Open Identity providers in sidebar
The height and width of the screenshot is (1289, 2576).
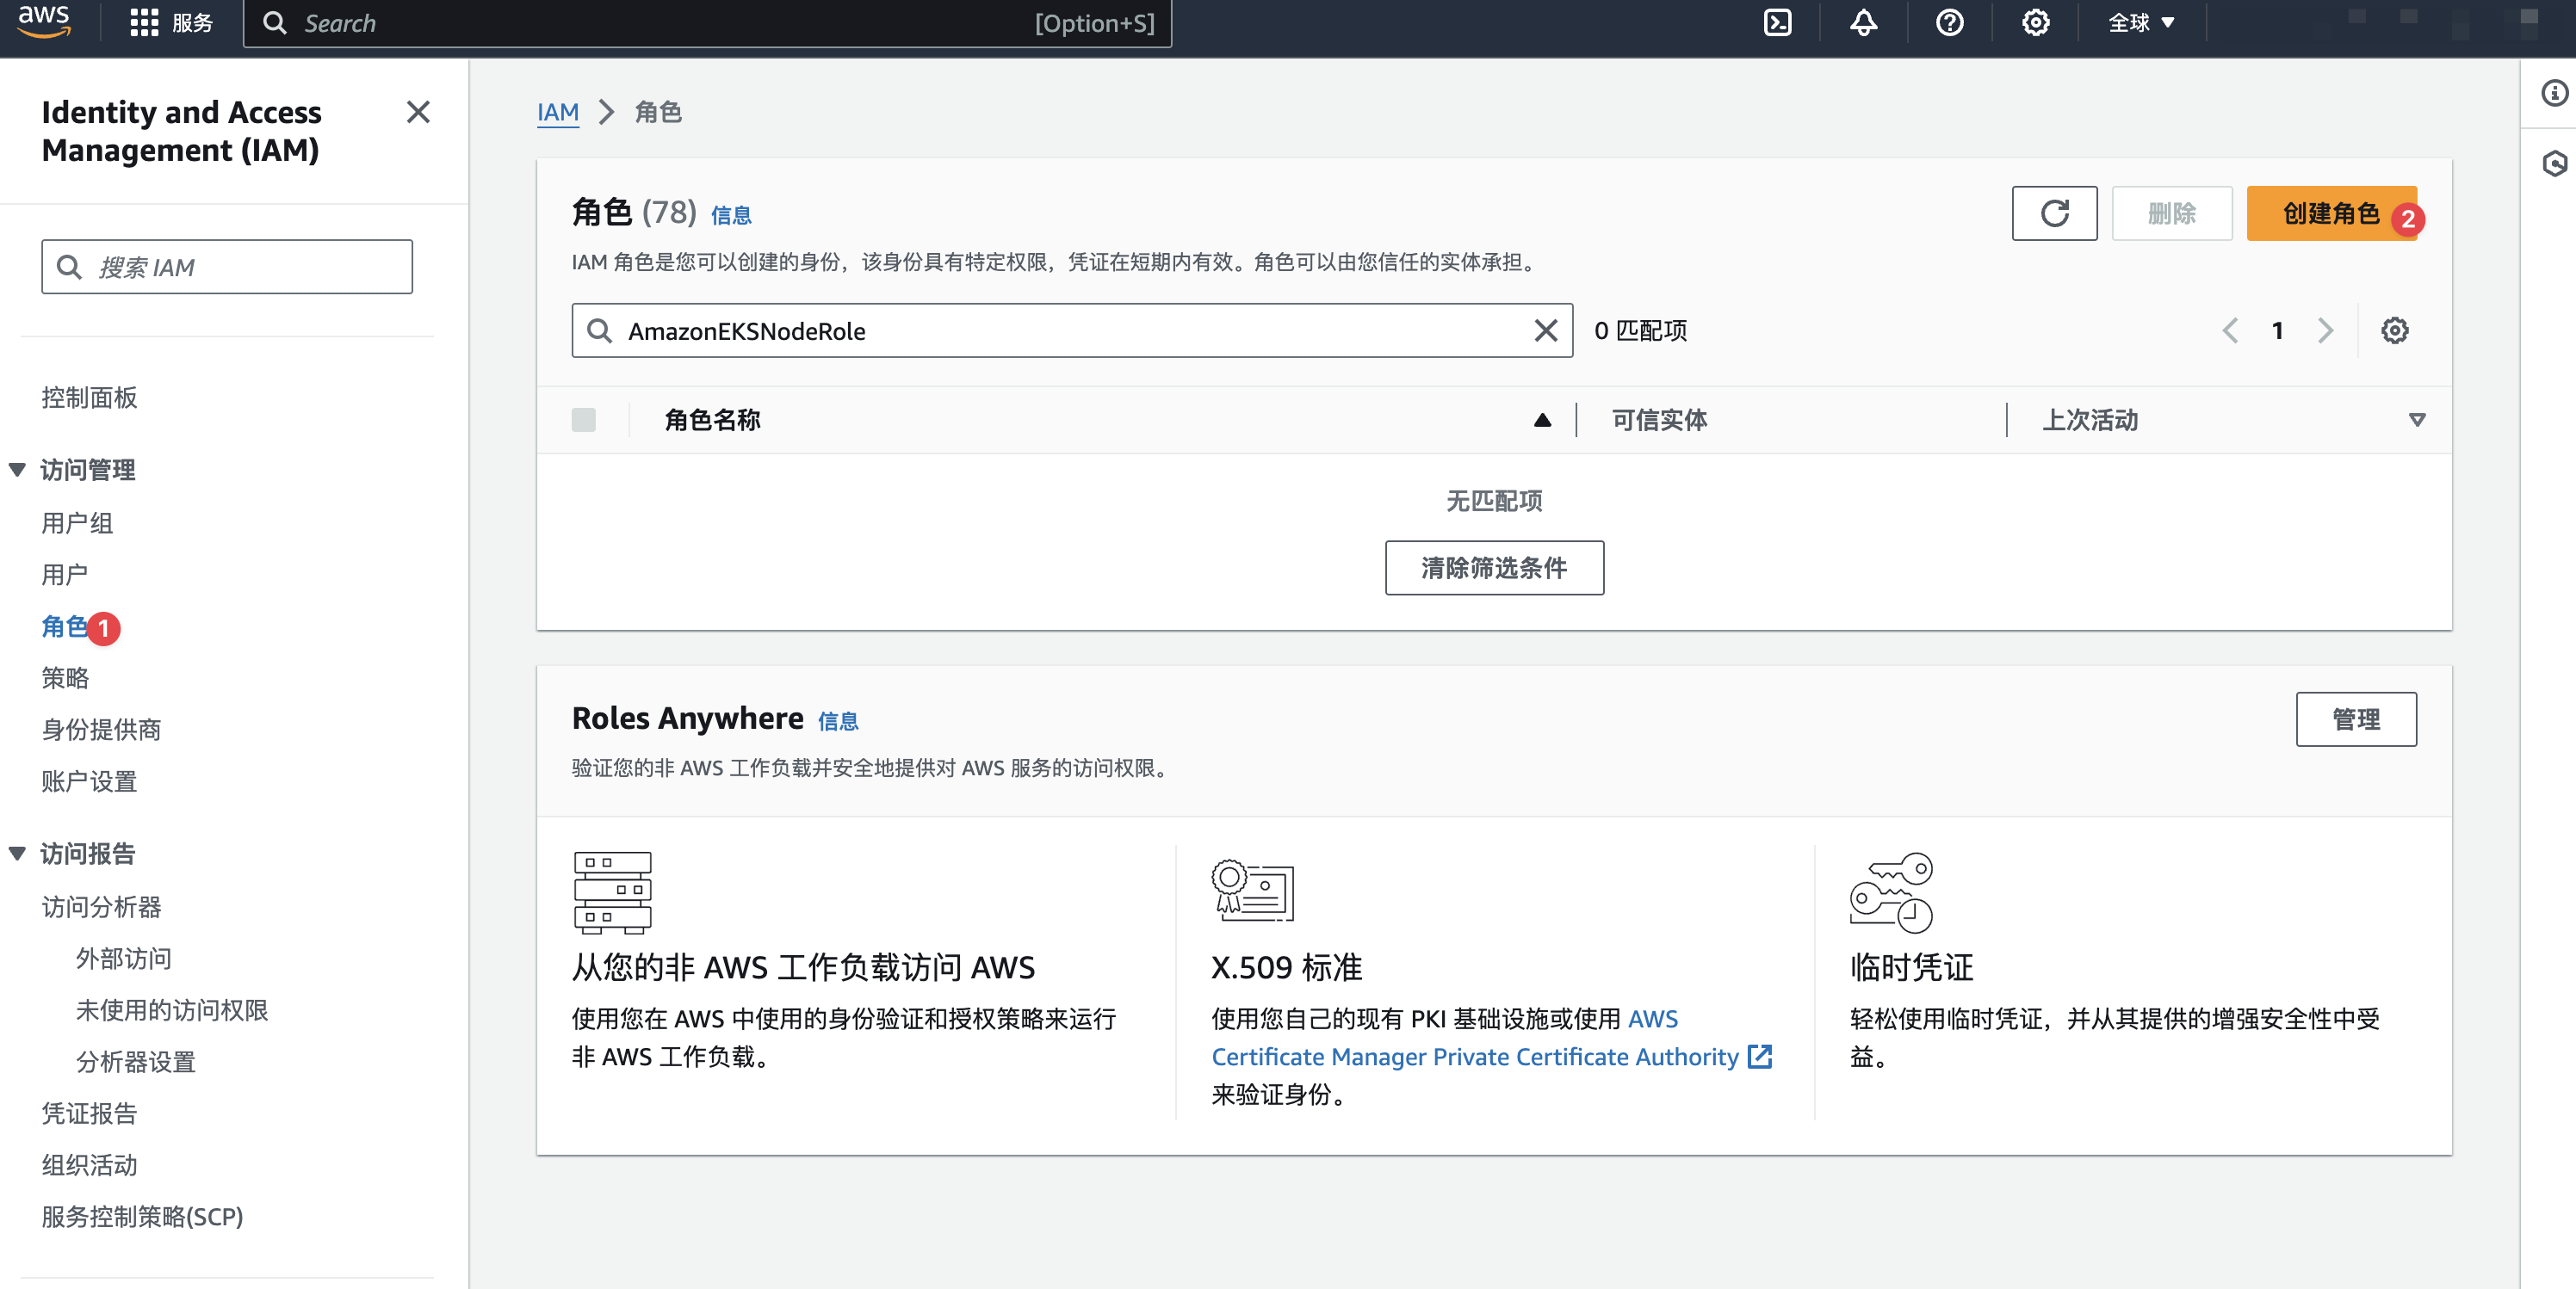coord(101,730)
